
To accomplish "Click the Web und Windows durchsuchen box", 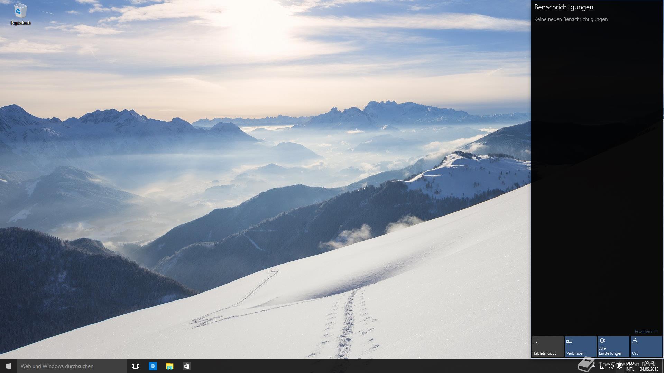I will click(x=72, y=366).
